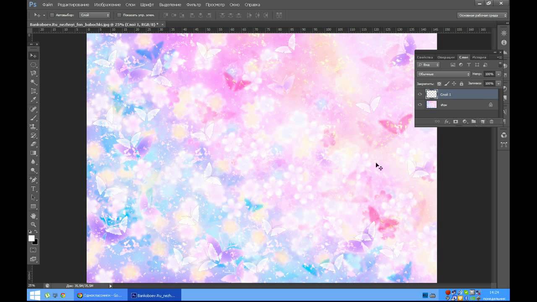Check the Показать упр. элем. checkbox
Screen dimensions: 537x302
pyautogui.click(x=119, y=15)
